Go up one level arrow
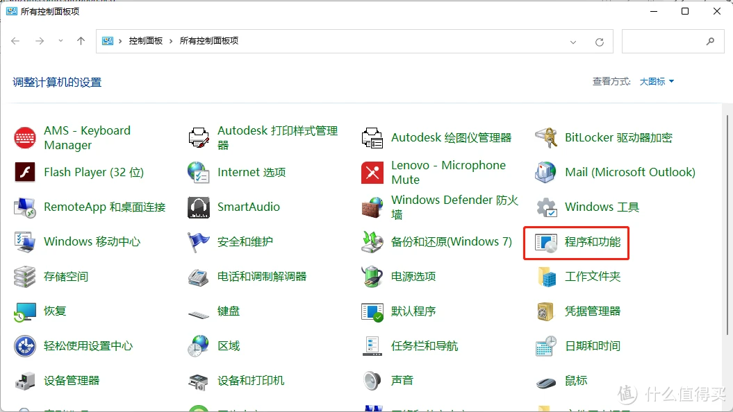This screenshot has width=733, height=412. [81, 41]
